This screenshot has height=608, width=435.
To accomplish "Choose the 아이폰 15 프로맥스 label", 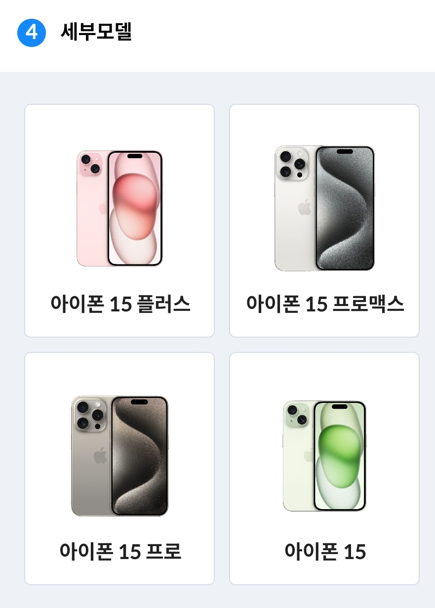I will (x=325, y=304).
